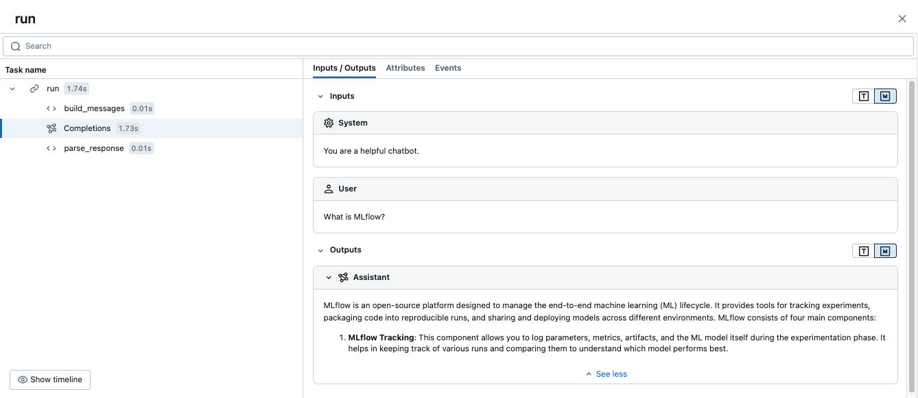Click the See less link
The width and height of the screenshot is (918, 398).
(606, 374)
